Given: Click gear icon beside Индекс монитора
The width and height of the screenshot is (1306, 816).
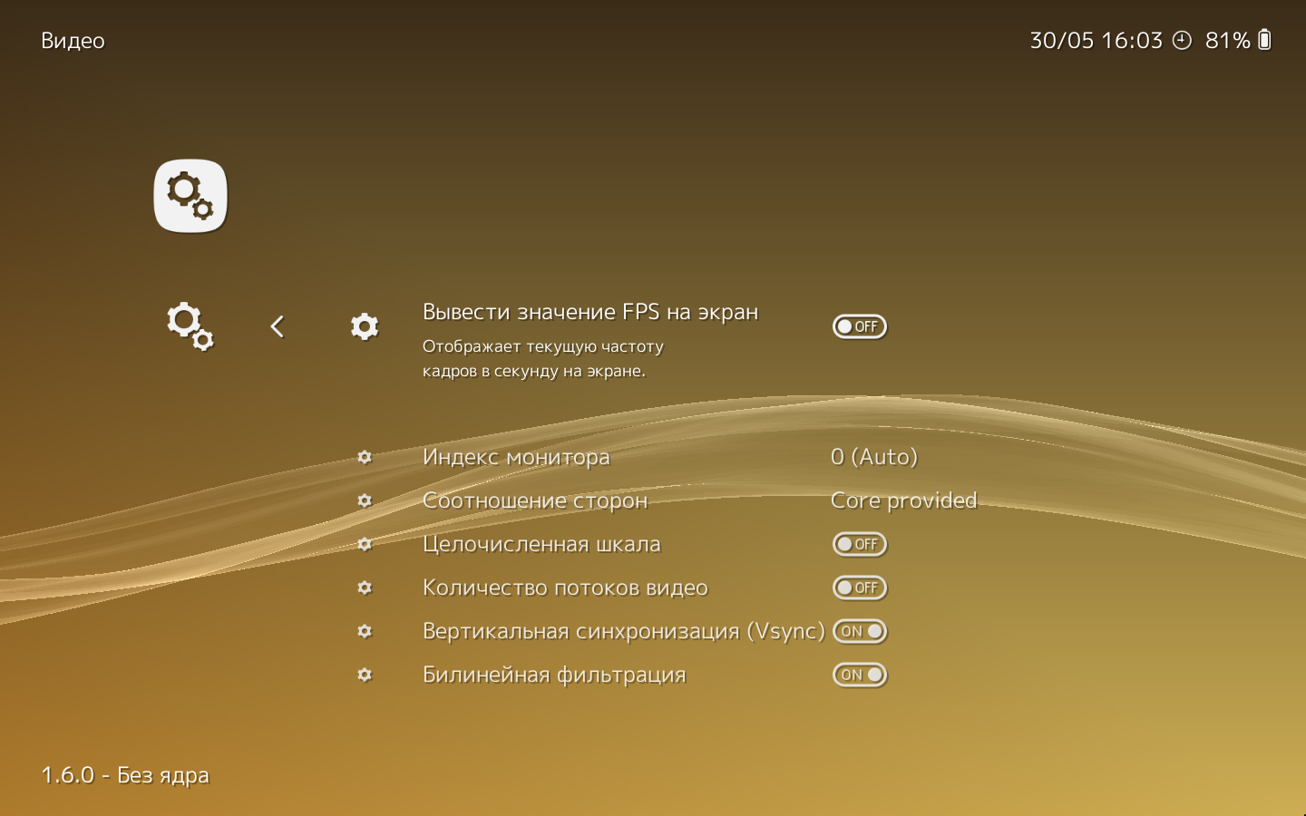Looking at the screenshot, I should click(365, 457).
